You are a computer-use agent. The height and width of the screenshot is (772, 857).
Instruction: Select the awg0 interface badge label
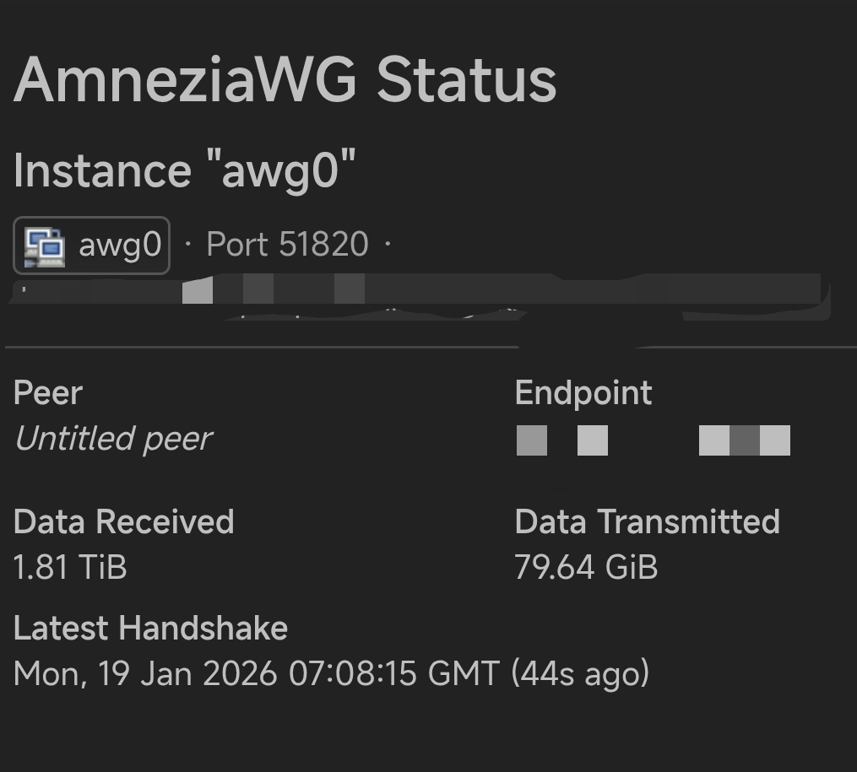click(119, 246)
